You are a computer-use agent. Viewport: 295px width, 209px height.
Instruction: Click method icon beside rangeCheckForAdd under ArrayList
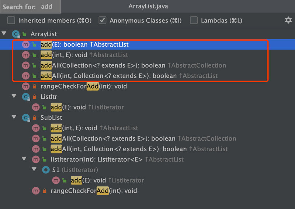[25, 87]
